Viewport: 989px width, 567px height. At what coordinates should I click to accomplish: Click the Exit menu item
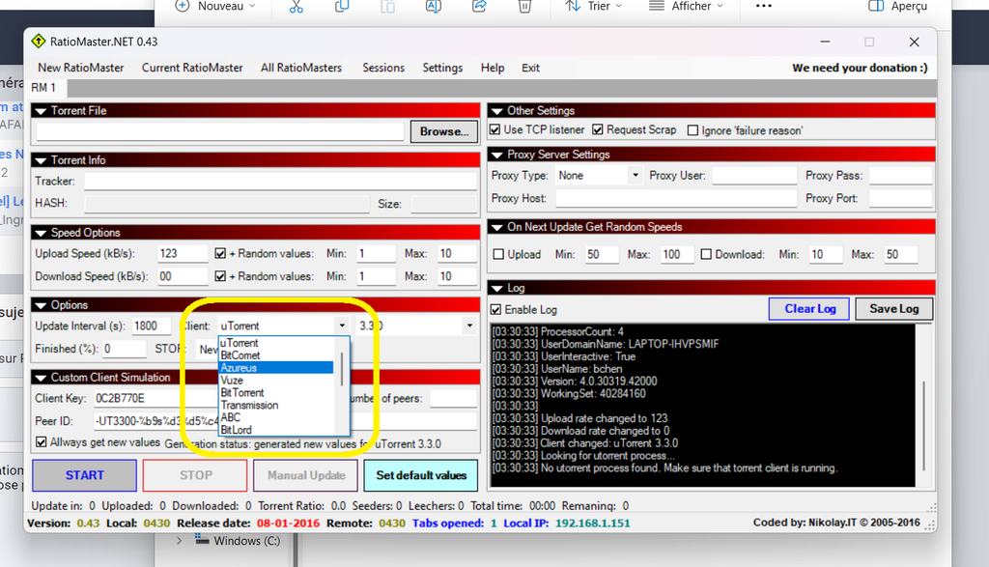click(x=530, y=69)
